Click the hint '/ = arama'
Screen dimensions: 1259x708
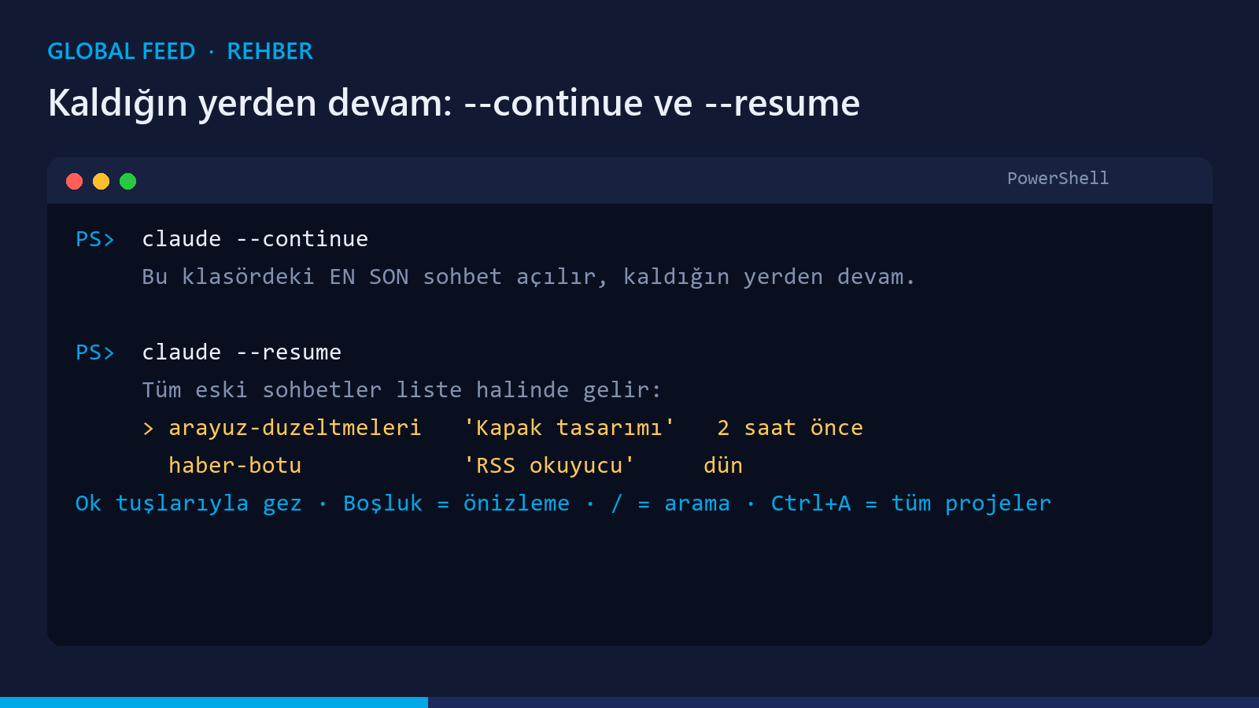coord(670,503)
